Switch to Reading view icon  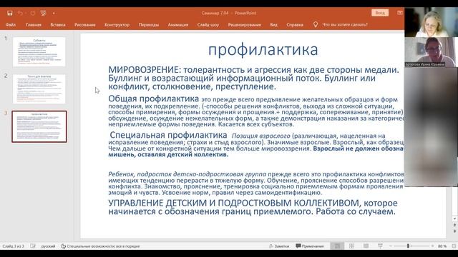(x=366, y=246)
